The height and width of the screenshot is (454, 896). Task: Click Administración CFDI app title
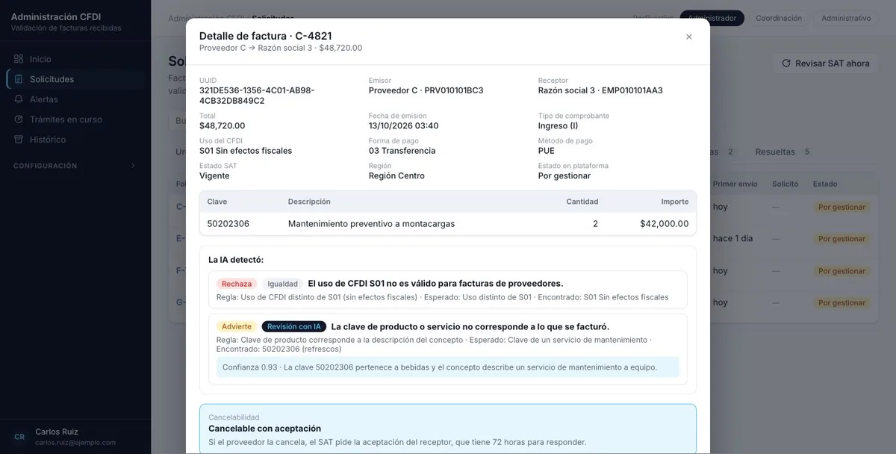pyautogui.click(x=56, y=16)
